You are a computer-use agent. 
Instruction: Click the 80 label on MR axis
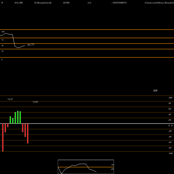[169, 103]
